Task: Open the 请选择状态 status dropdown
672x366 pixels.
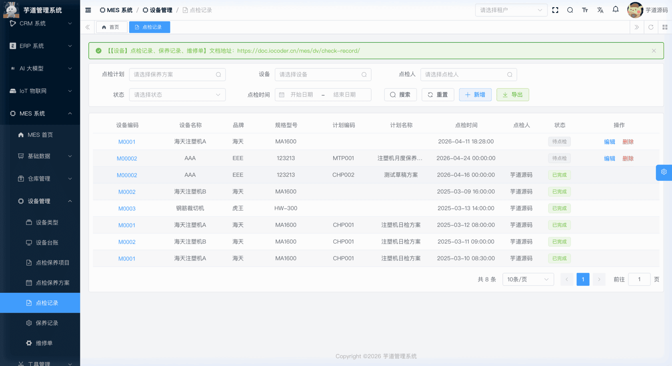Action: [x=177, y=94]
